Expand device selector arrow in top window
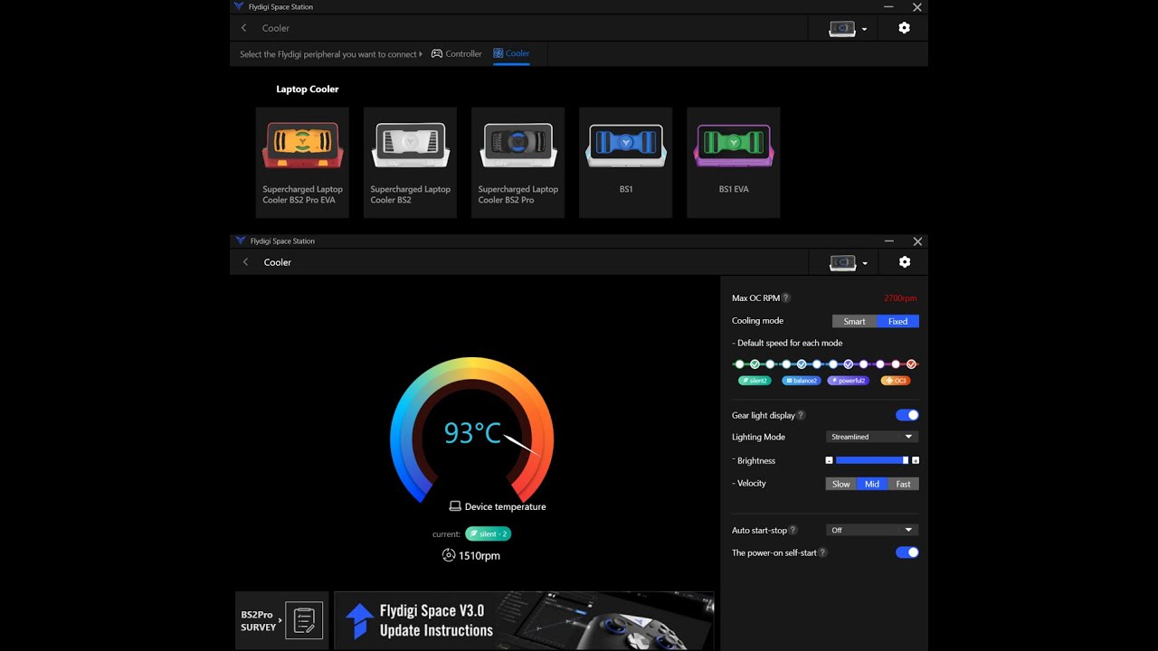 click(864, 29)
